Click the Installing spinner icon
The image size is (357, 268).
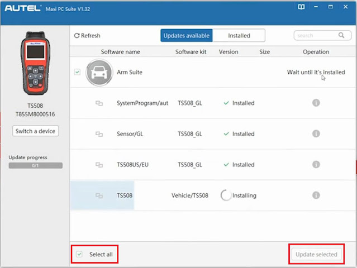[x=226, y=195]
